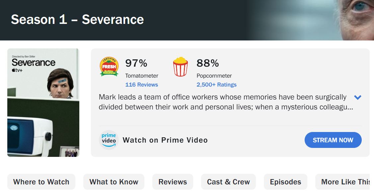Jump to the Where to Watch section
This screenshot has height=196, width=374.
coord(41,182)
